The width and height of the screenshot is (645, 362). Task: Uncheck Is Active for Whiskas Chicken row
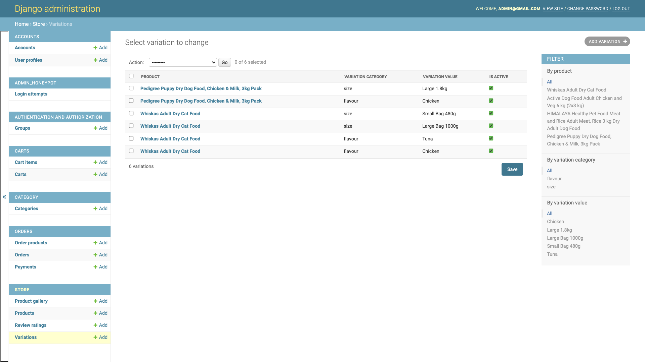tap(491, 151)
